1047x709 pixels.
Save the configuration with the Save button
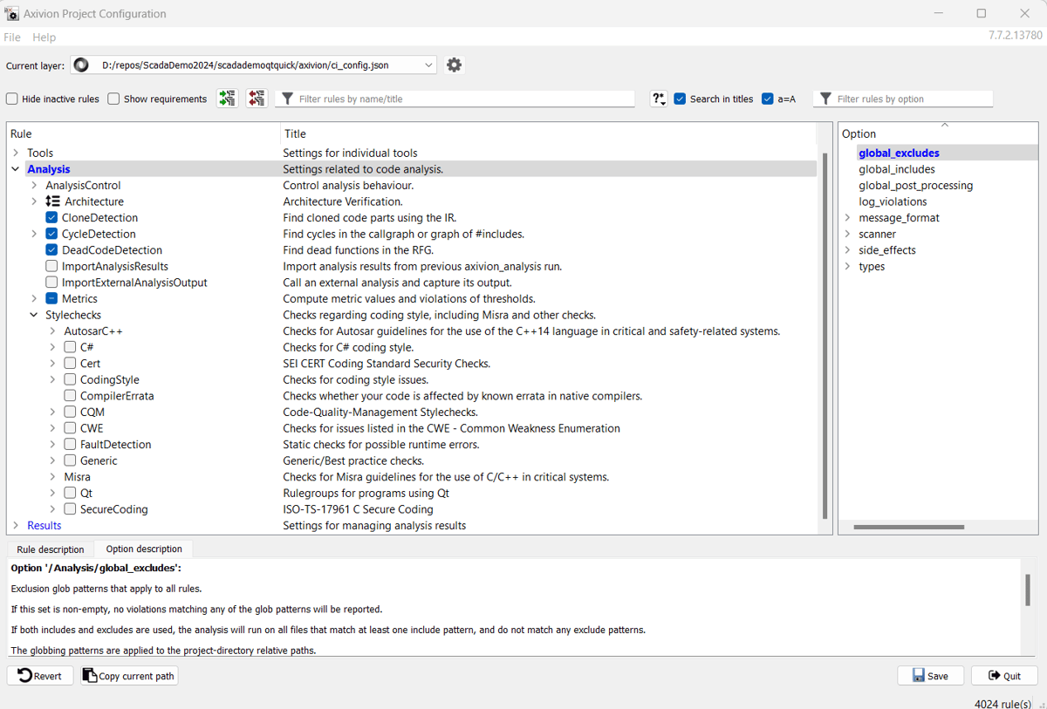pyautogui.click(x=930, y=676)
